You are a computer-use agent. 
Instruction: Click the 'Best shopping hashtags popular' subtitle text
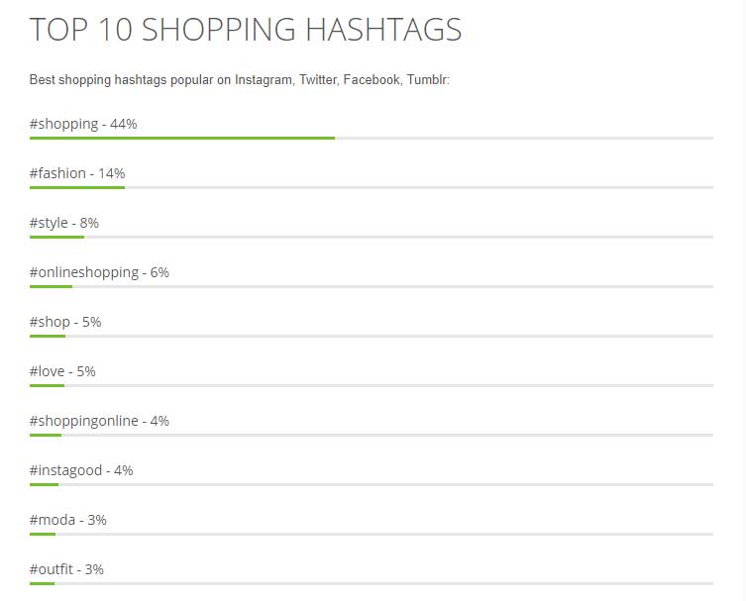click(240, 79)
